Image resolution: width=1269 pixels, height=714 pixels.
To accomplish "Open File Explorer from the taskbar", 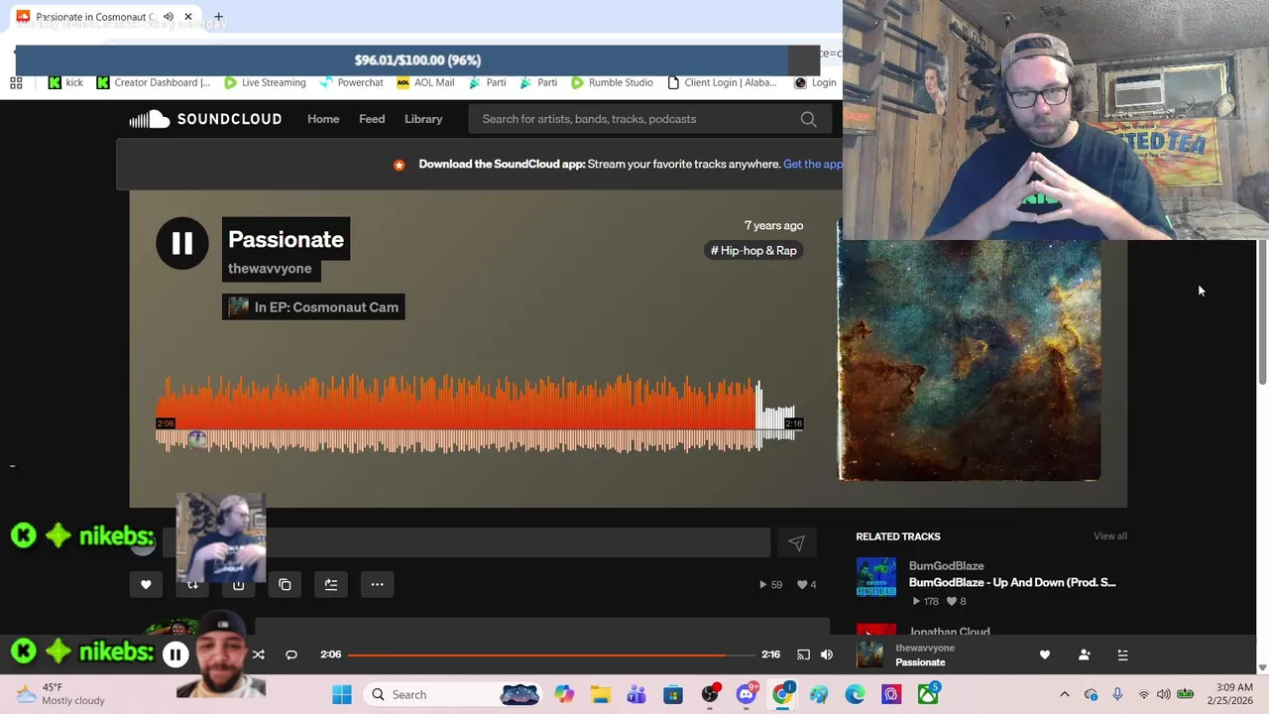I will [x=600, y=694].
